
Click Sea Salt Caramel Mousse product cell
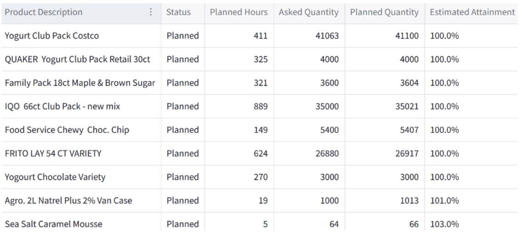click(x=54, y=224)
